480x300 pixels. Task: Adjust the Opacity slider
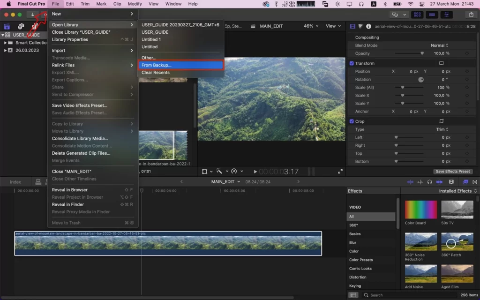(409, 53)
